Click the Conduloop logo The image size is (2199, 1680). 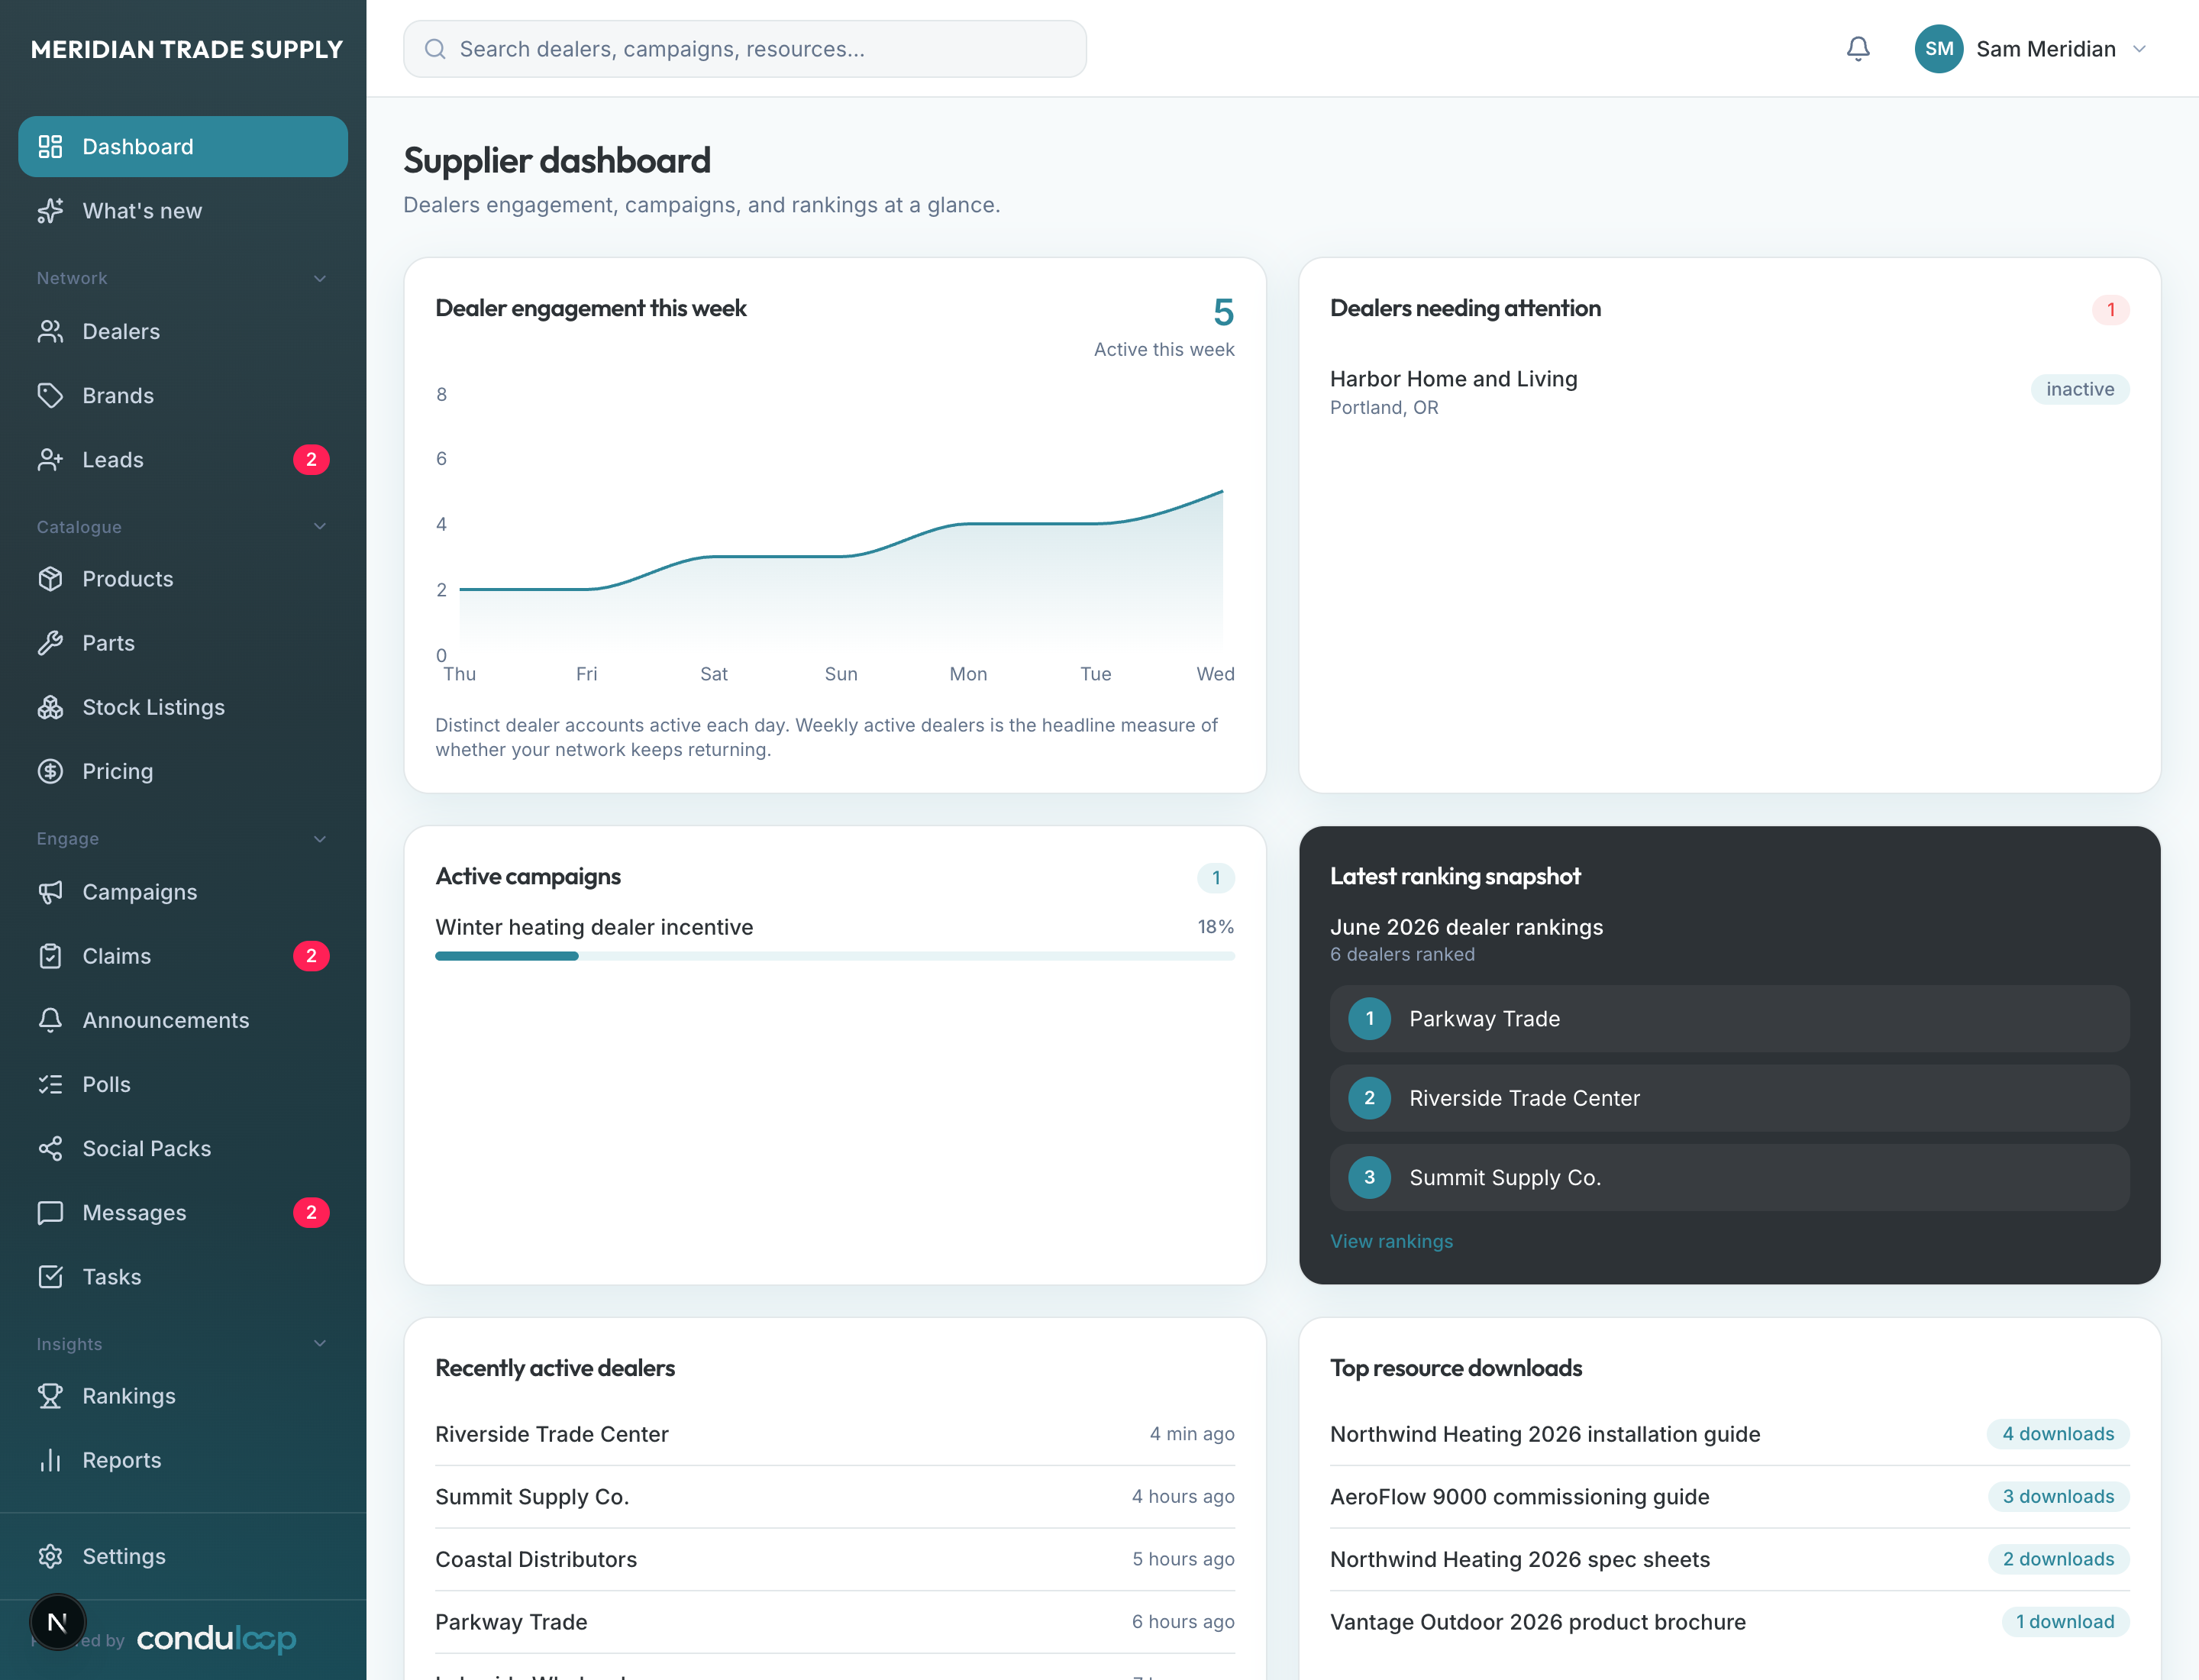[216, 1639]
